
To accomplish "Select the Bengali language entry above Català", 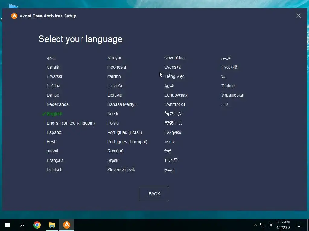I will pos(51,58).
